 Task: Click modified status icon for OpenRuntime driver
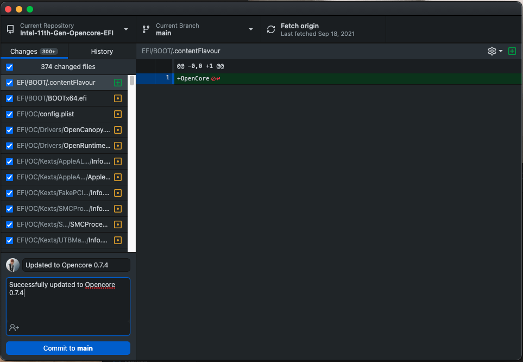pyautogui.click(x=118, y=146)
